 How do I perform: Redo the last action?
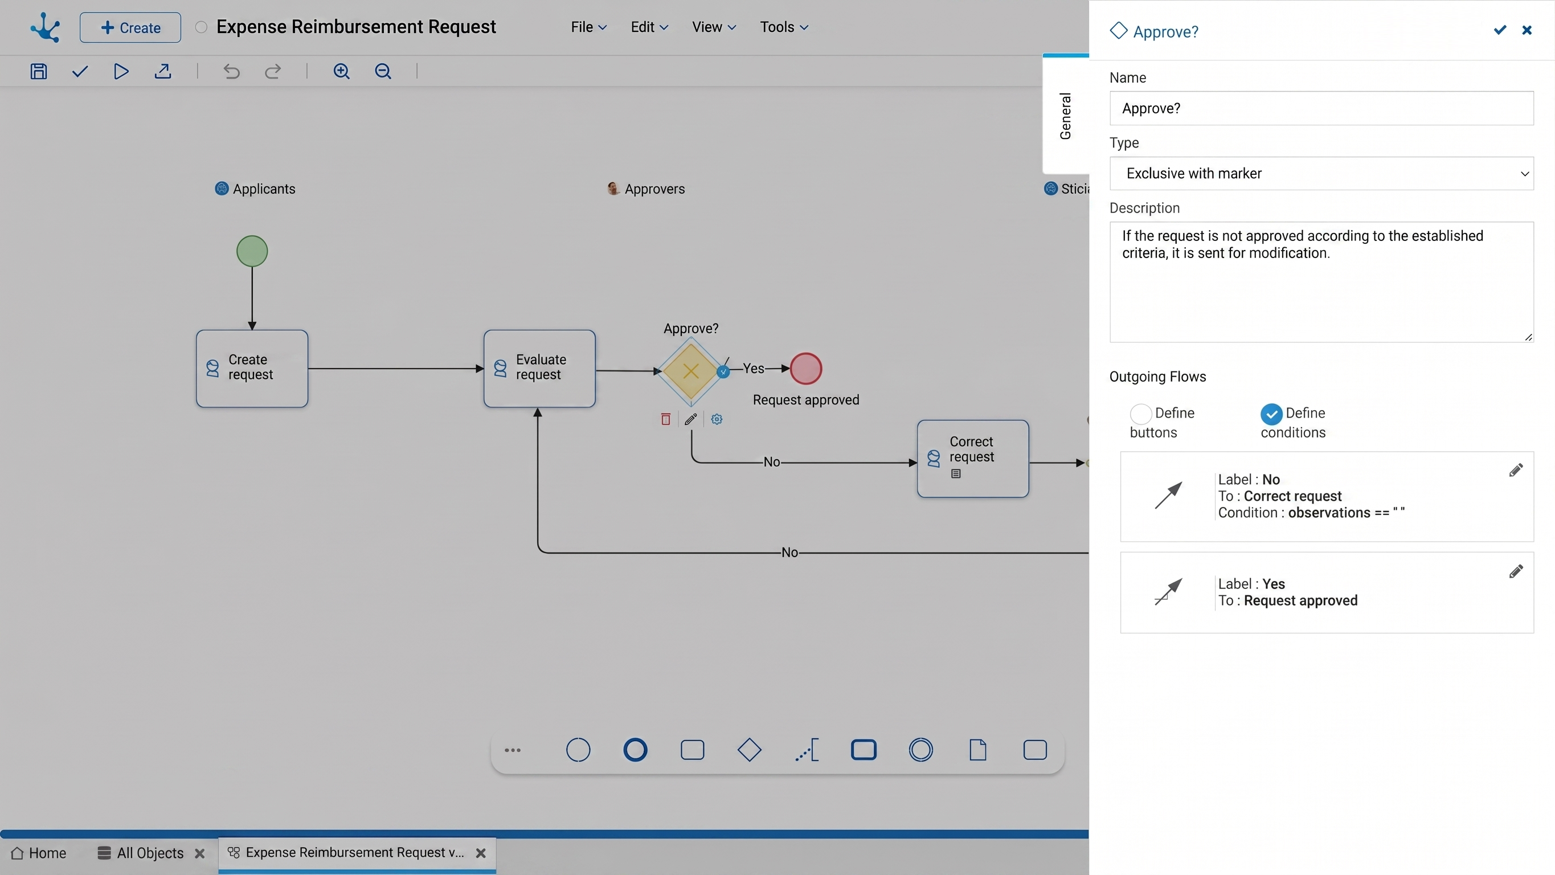[x=273, y=71]
